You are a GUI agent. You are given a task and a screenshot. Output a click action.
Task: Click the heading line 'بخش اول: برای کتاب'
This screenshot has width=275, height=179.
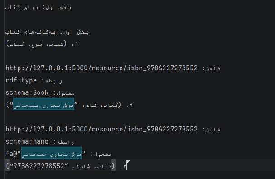38,8
